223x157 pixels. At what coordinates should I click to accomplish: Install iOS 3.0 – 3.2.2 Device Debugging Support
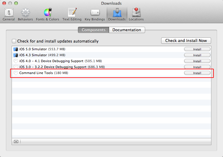pyautogui.click(x=197, y=67)
